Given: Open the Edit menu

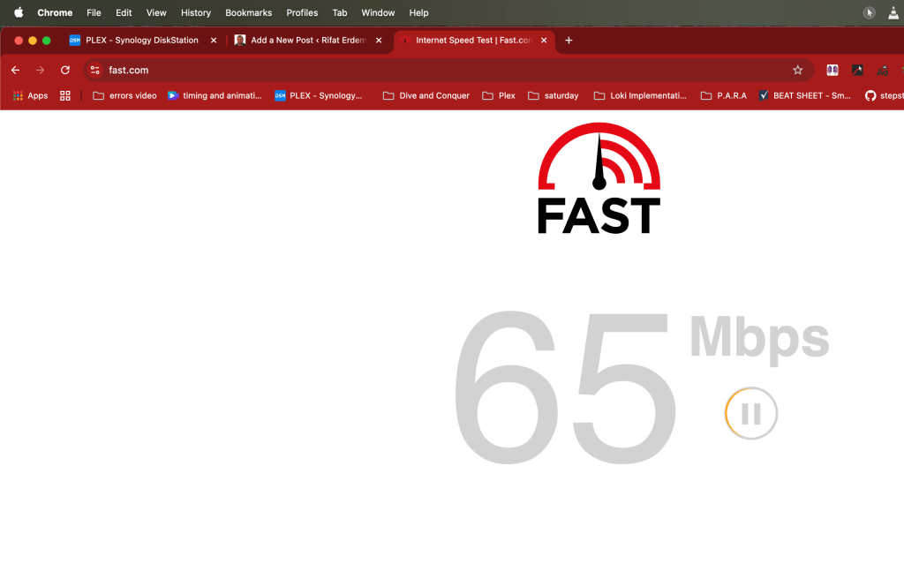Looking at the screenshot, I should [x=124, y=12].
